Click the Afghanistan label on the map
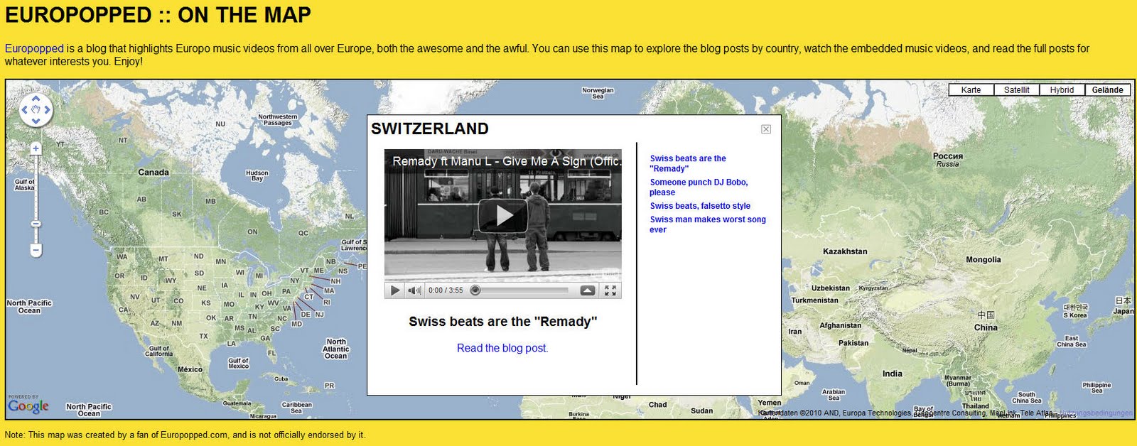The height and width of the screenshot is (446, 1137). (841, 325)
